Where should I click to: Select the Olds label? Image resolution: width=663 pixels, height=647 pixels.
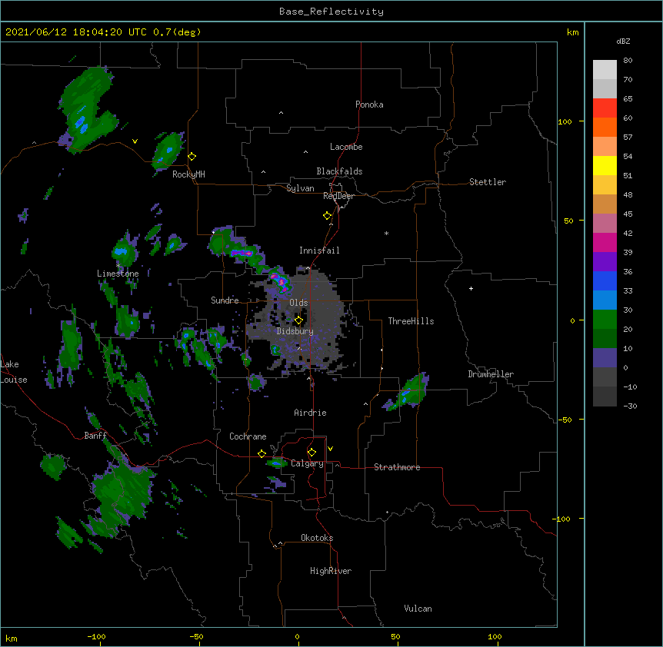click(x=298, y=303)
